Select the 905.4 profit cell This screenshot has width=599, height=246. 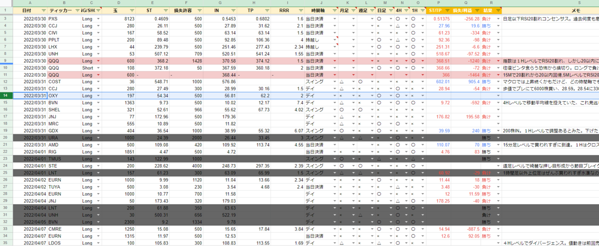467,81
